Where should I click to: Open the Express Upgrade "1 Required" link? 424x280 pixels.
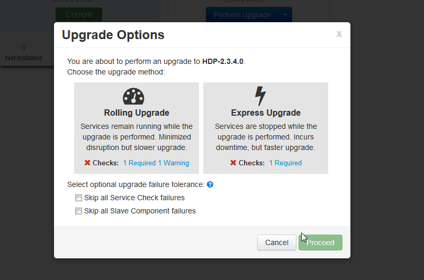click(x=285, y=163)
